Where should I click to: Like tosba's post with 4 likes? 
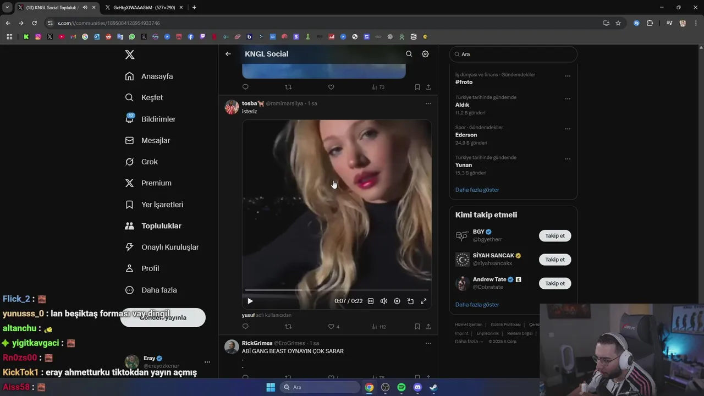[x=333, y=327]
